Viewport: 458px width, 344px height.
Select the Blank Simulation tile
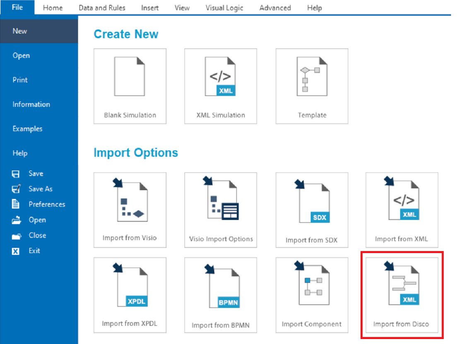[x=130, y=86]
